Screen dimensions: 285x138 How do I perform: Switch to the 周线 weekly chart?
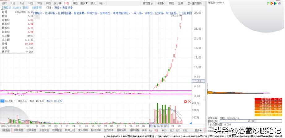coord(75,3)
